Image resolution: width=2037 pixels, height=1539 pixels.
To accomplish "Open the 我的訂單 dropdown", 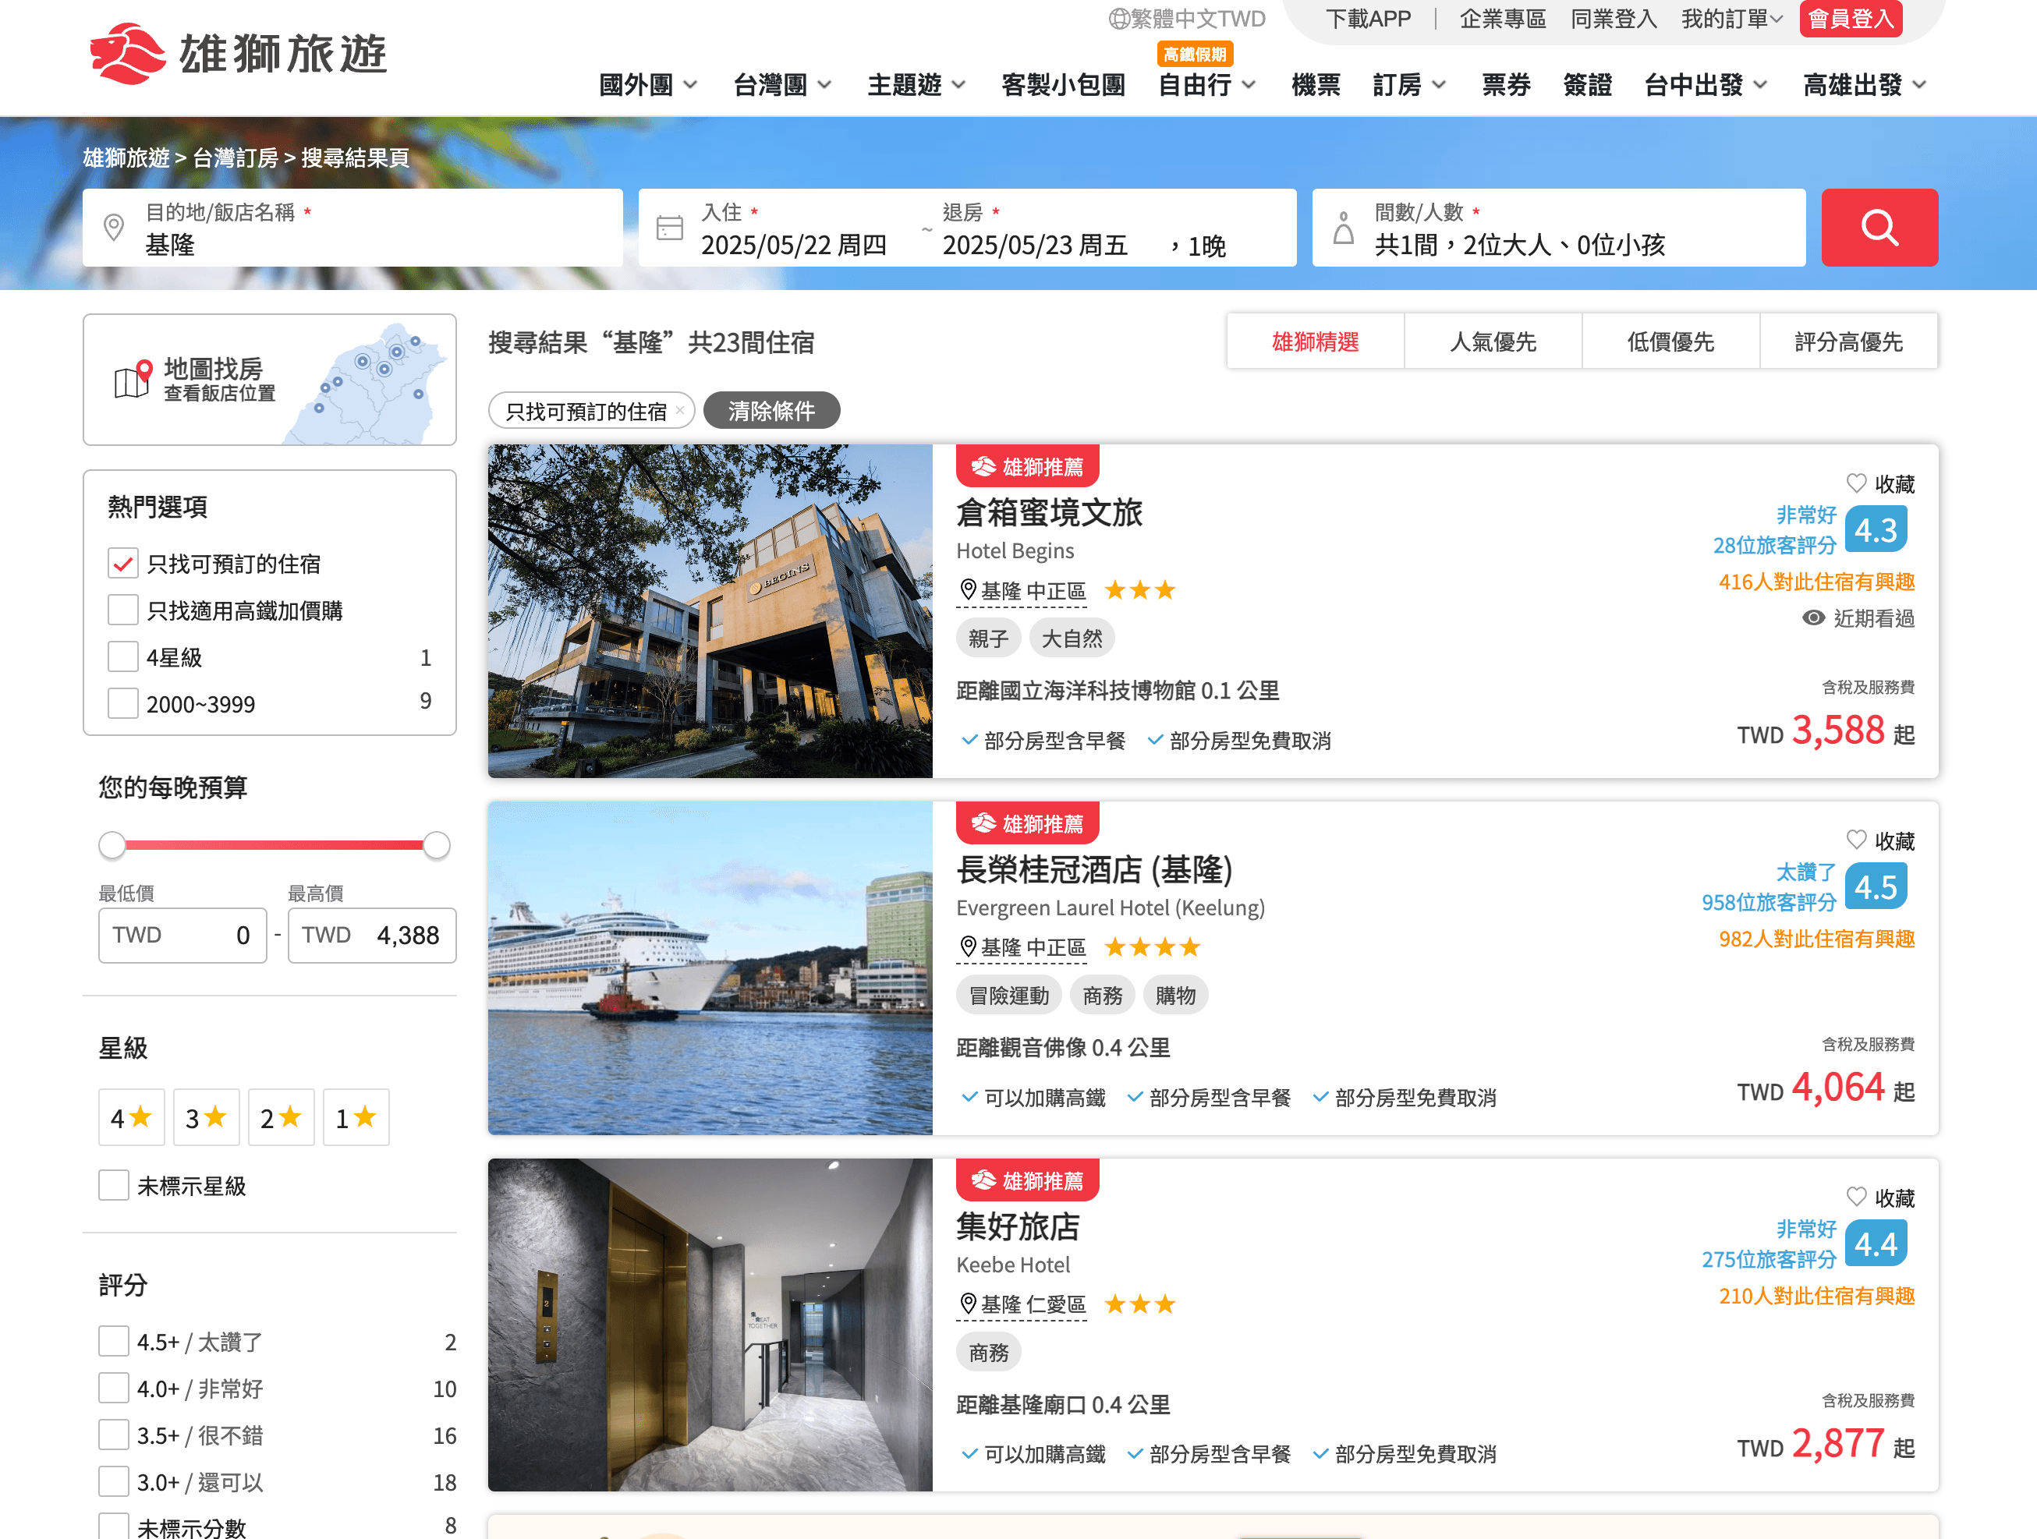I will tap(1731, 19).
